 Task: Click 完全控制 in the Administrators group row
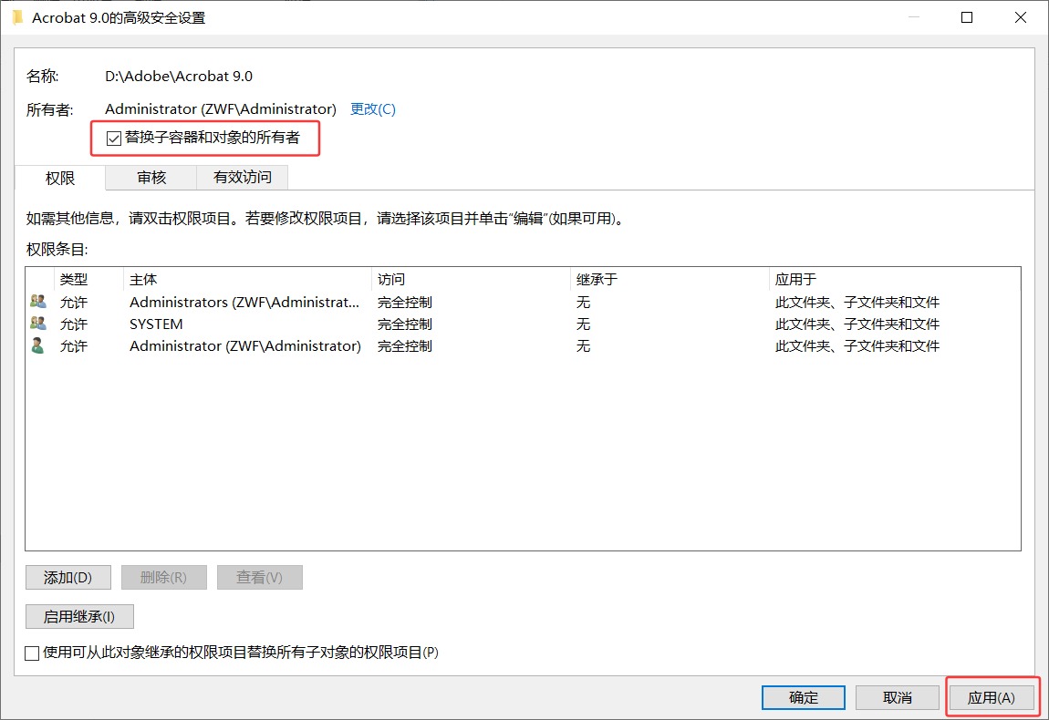405,303
